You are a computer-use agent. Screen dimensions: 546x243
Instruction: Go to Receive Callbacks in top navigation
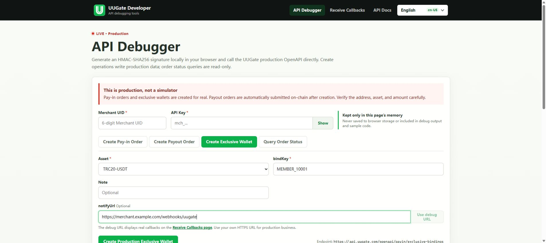click(x=347, y=10)
